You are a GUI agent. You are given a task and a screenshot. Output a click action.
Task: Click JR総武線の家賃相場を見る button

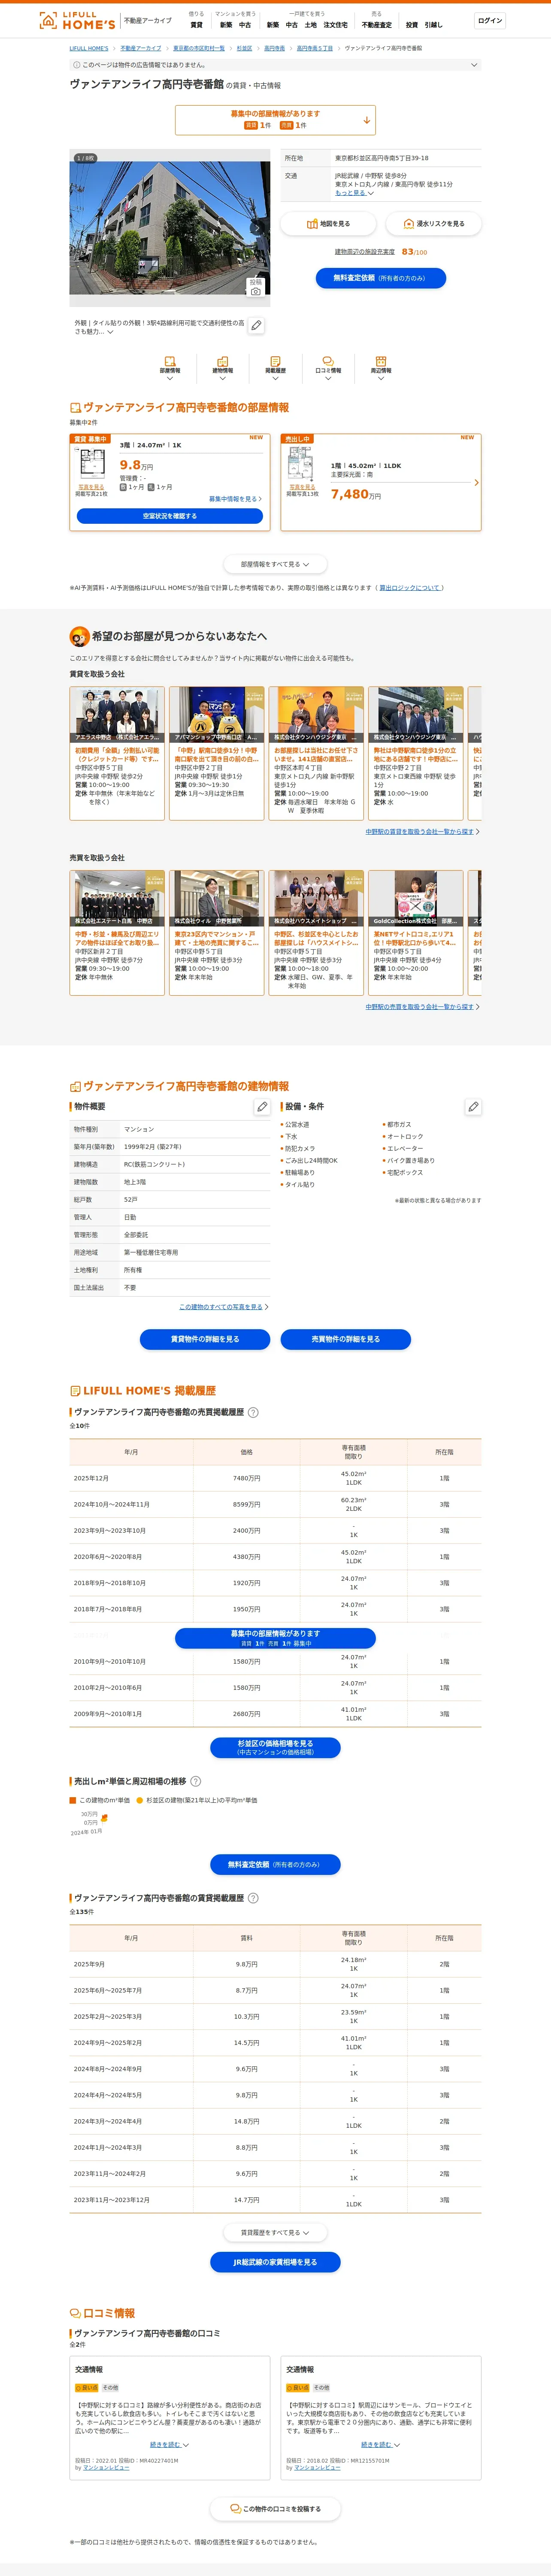tap(275, 2262)
